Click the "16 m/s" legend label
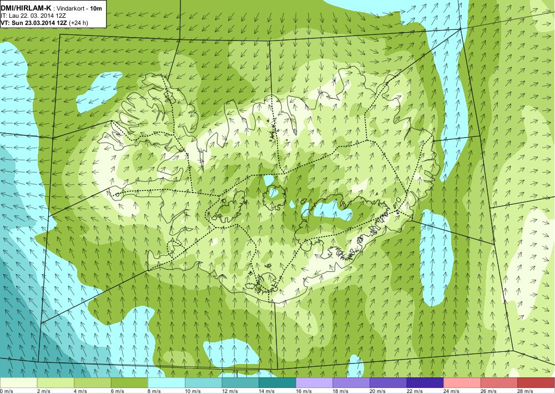The width and height of the screenshot is (555, 394). click(304, 391)
